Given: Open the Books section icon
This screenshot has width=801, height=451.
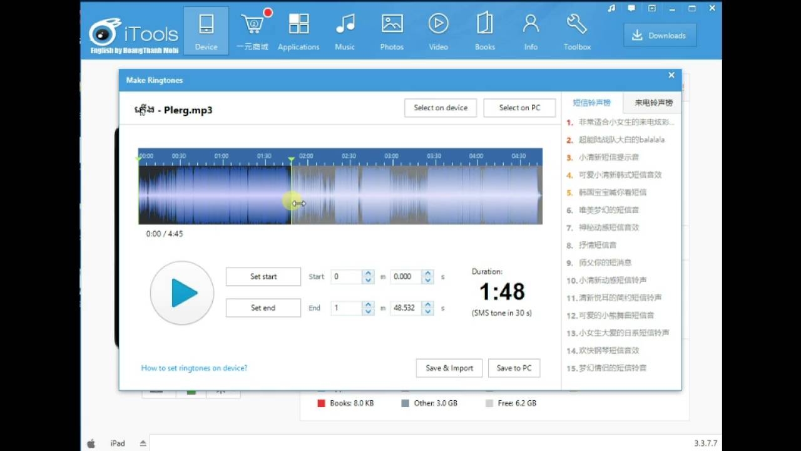Looking at the screenshot, I should coord(484,24).
